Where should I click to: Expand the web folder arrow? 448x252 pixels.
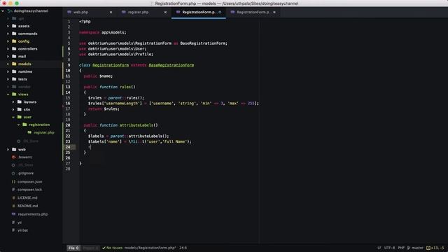pos(8,149)
